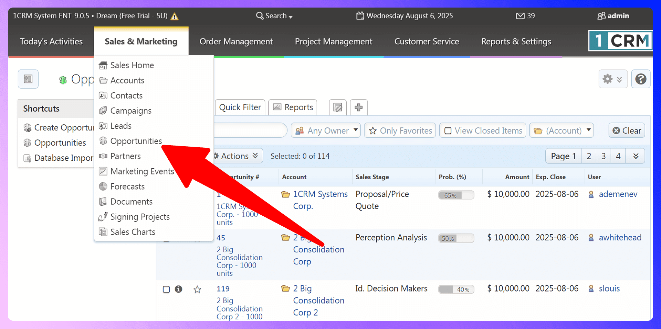
Task: Click the Clear filter button
Action: tap(627, 131)
